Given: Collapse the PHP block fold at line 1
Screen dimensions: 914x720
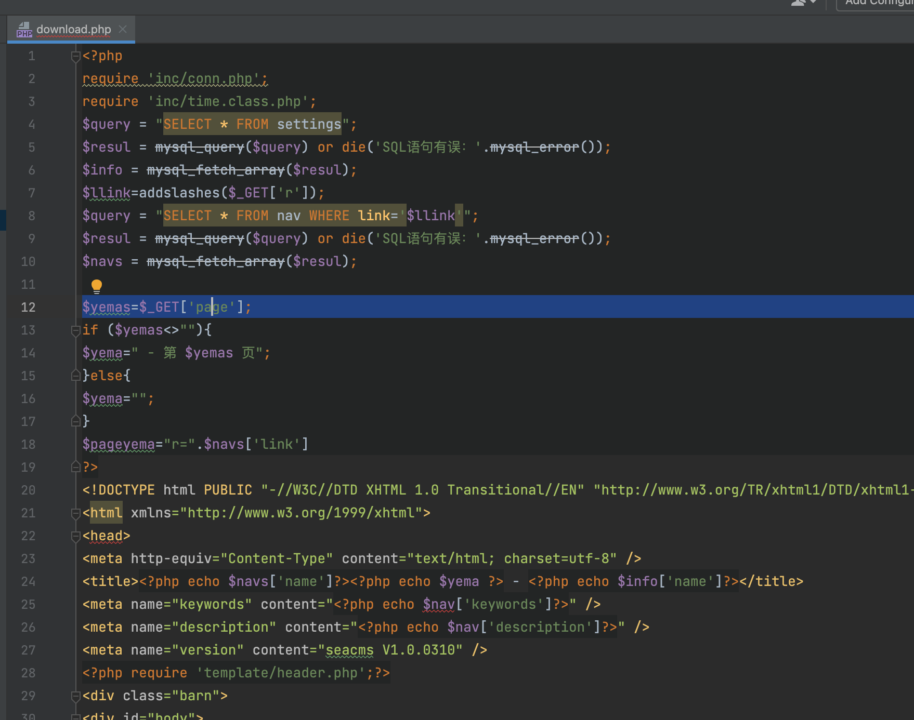Looking at the screenshot, I should pos(75,56).
